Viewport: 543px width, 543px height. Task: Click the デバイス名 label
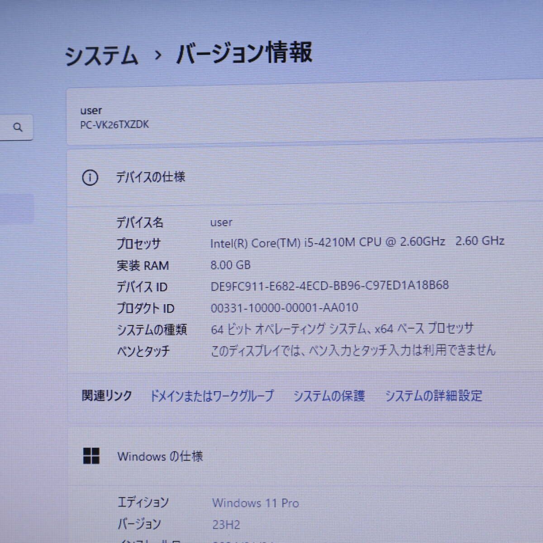coord(140,222)
